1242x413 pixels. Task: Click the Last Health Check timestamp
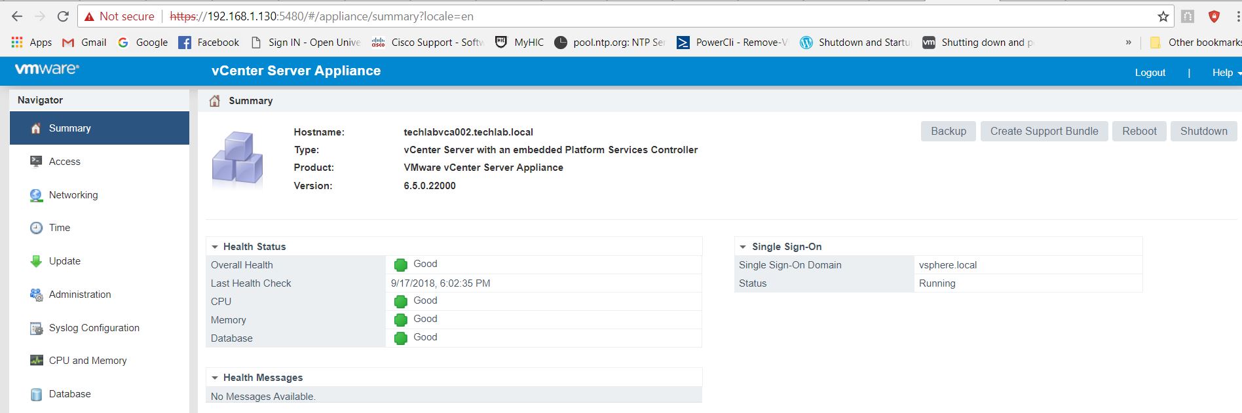(x=440, y=283)
